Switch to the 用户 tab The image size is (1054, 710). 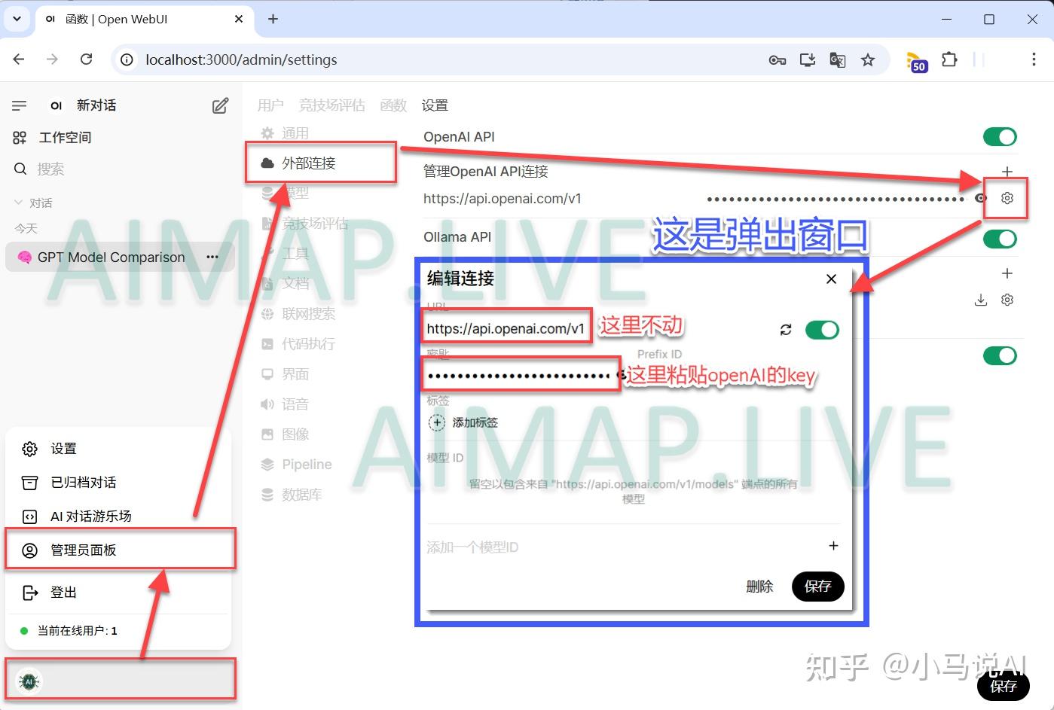(x=270, y=105)
